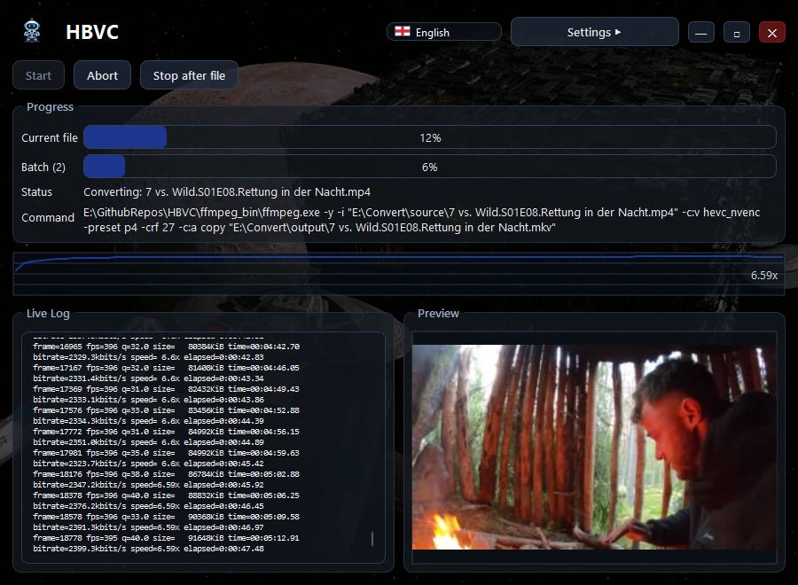Minimize the HBVC window
Image resolution: width=798 pixels, height=585 pixels.
point(700,33)
